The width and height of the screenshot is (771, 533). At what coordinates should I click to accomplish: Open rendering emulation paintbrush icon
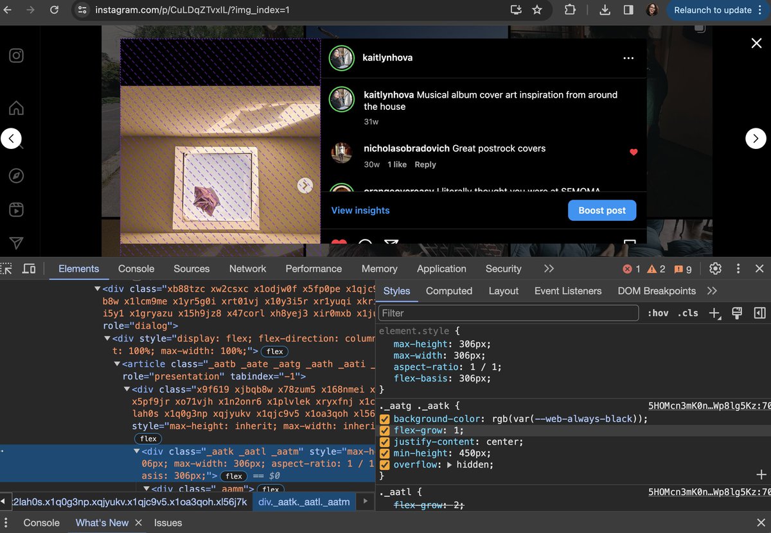pyautogui.click(x=737, y=313)
